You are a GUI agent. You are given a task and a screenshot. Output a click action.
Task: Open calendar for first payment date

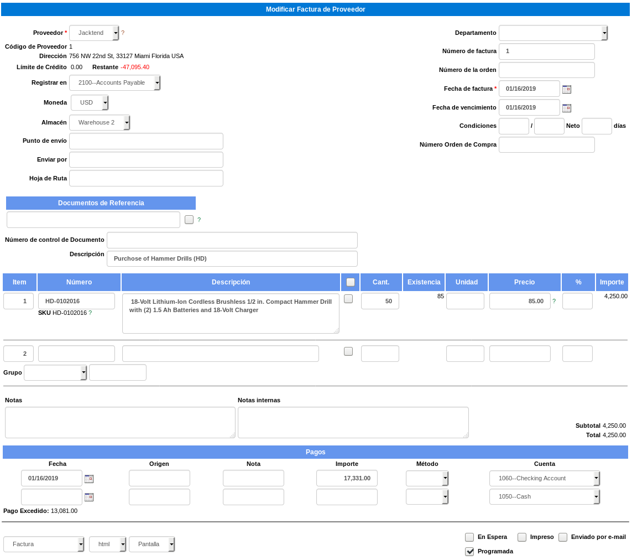(x=89, y=479)
